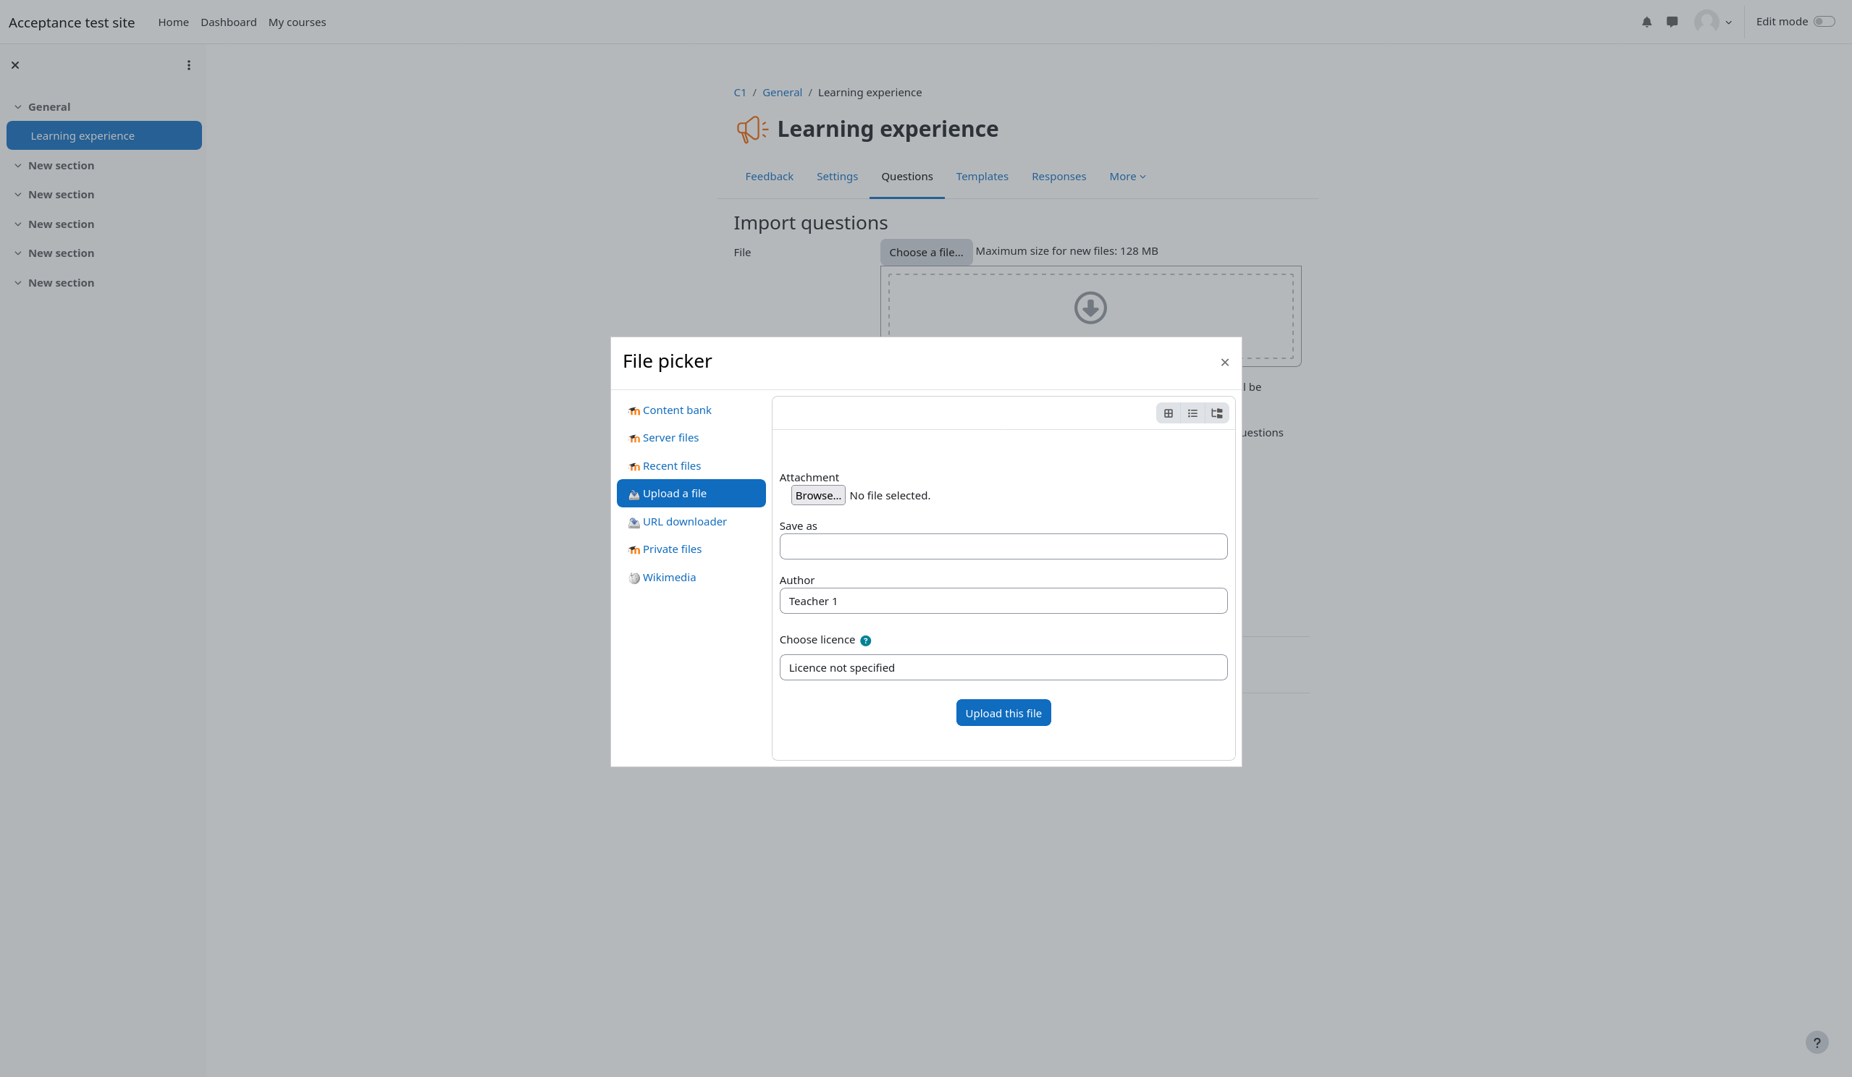Viewport: 1852px width, 1077px height.
Task: Switch file picker to tree view
Action: pyautogui.click(x=1216, y=413)
